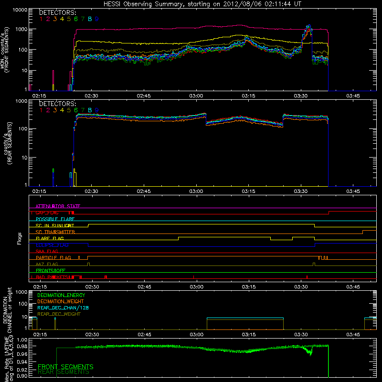Click 02:30 time tick under front segments plot
382x382 pixels.
coord(91,96)
